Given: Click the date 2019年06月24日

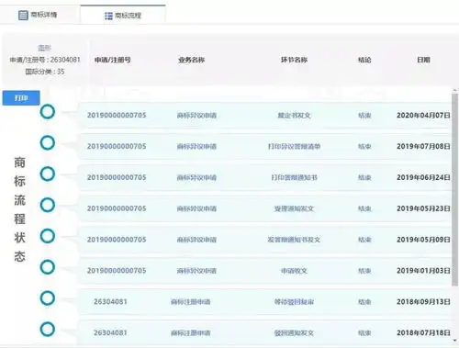Looking at the screenshot, I should point(423,177).
